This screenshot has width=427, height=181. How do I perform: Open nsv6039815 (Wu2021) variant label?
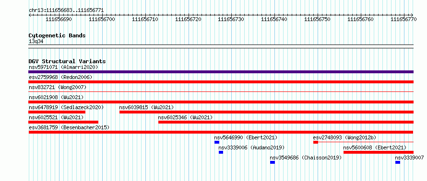146,107
